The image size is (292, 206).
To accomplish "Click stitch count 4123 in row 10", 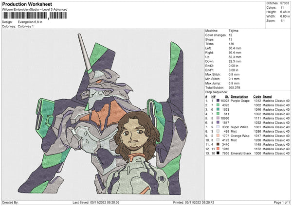I will click(x=225, y=140).
